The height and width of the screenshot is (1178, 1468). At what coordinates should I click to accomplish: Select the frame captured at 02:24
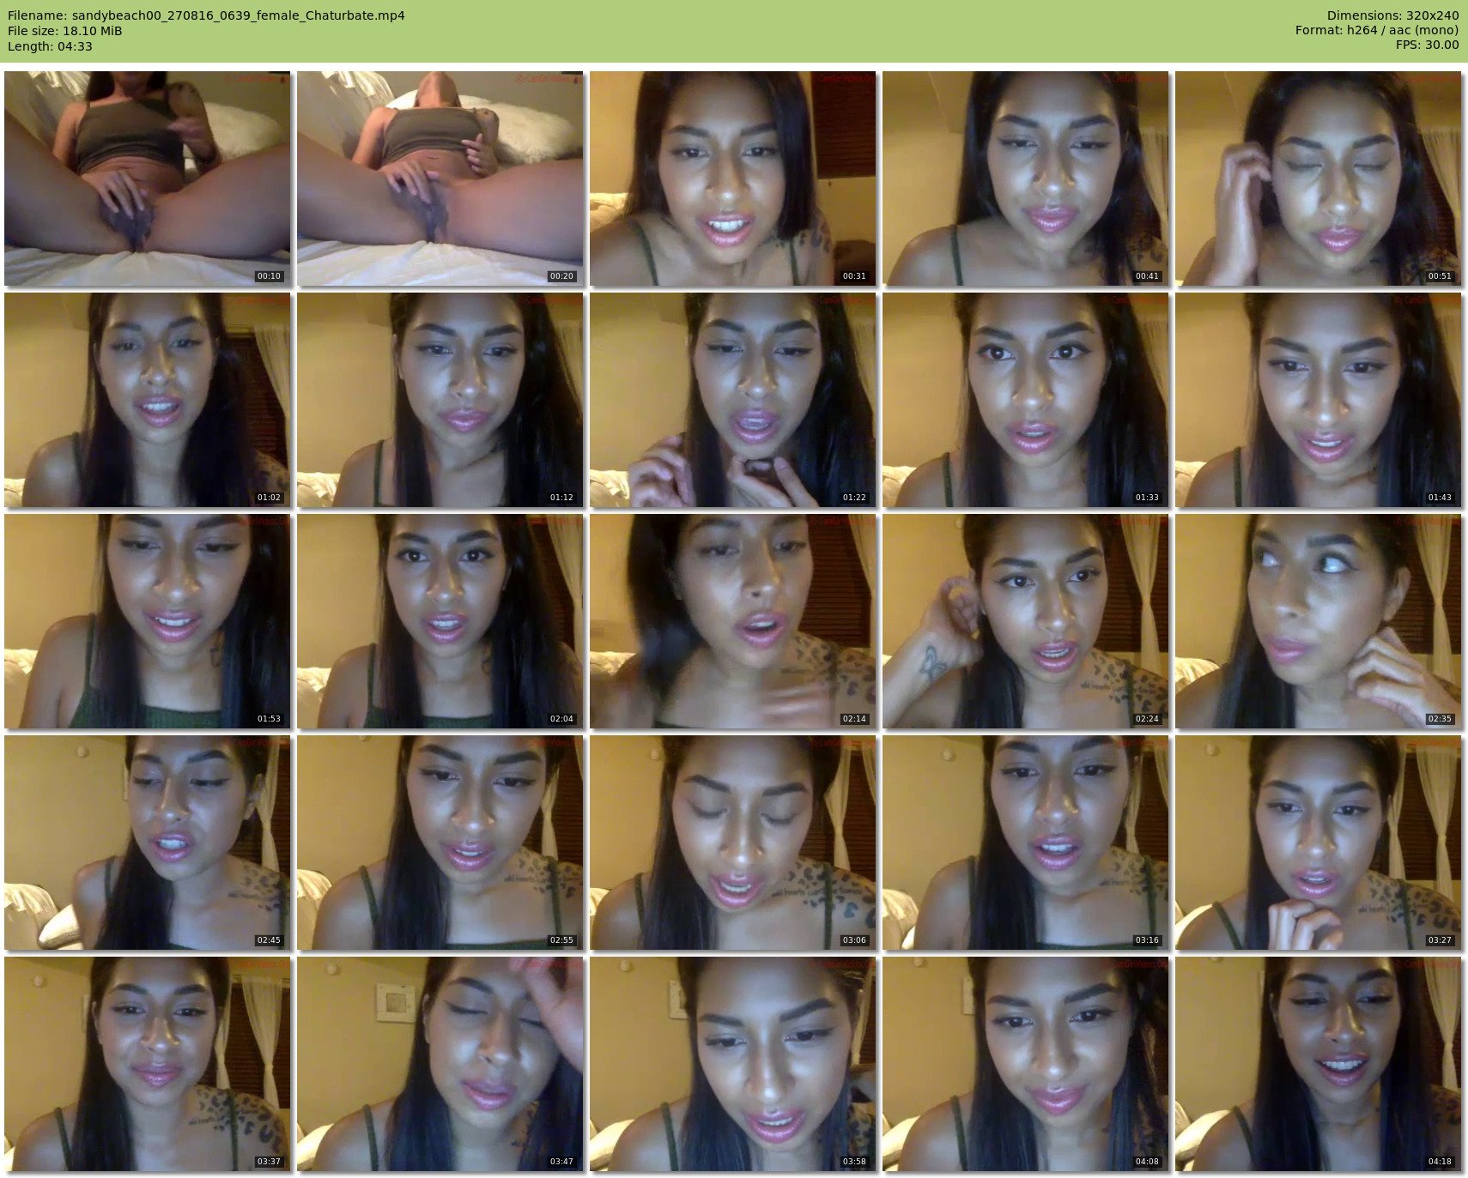pos(1026,621)
